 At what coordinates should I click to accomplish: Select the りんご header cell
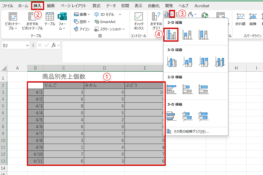click(63, 85)
